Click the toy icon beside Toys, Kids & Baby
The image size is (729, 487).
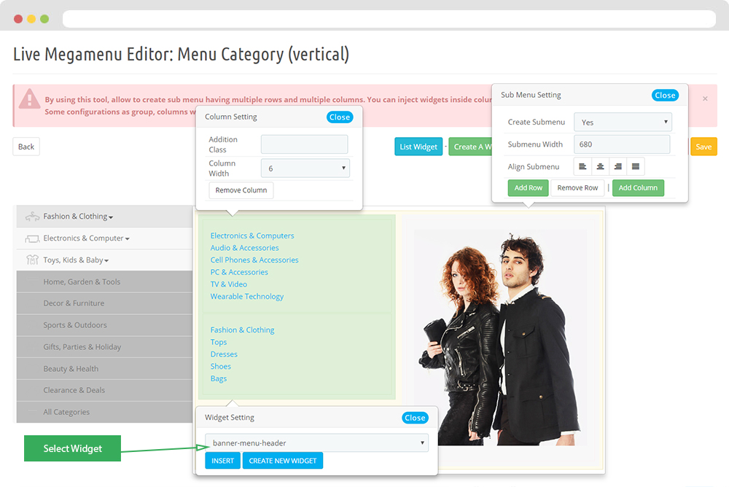click(x=32, y=260)
